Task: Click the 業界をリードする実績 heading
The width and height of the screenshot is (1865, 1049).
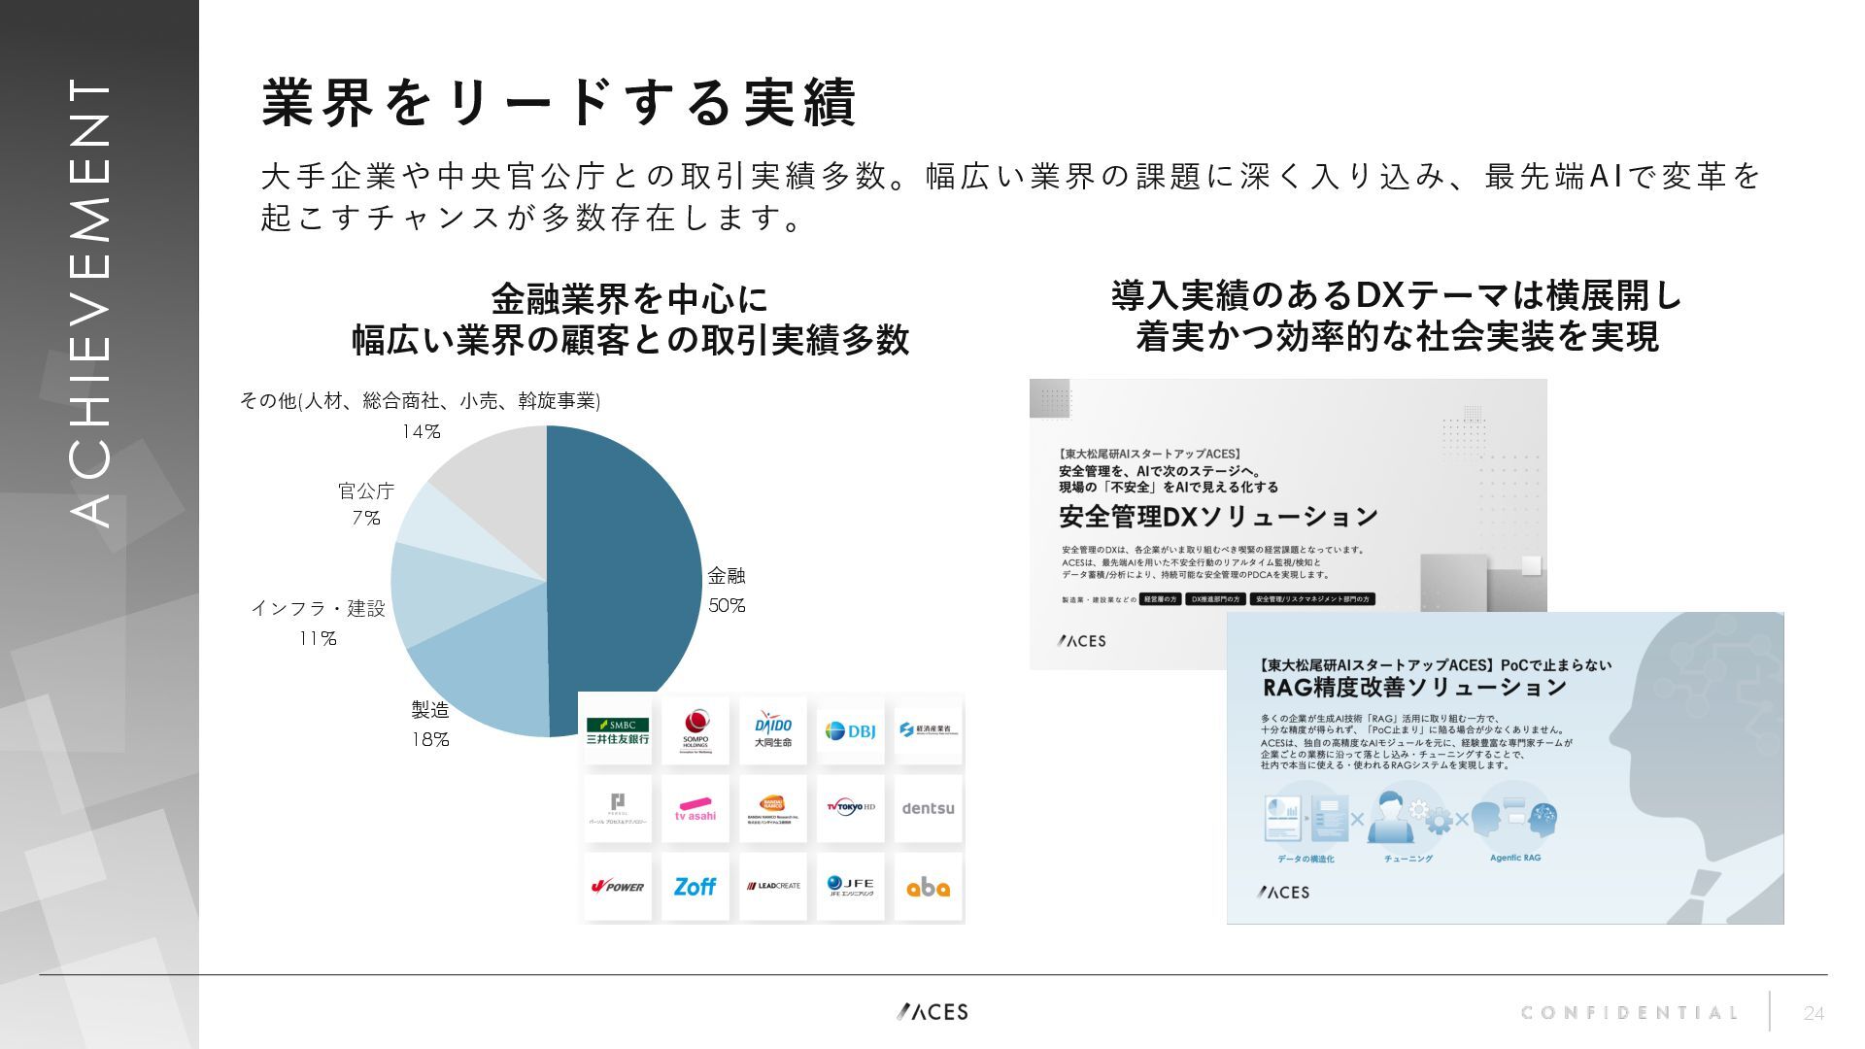Action: point(559,103)
